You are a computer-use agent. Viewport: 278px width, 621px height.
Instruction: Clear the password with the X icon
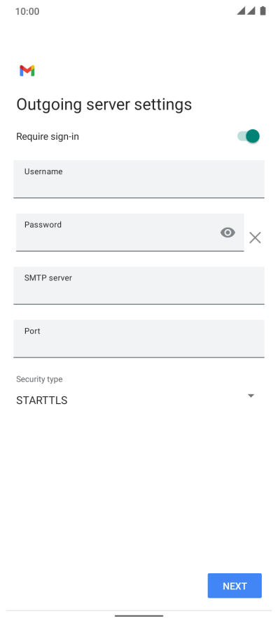pos(255,237)
